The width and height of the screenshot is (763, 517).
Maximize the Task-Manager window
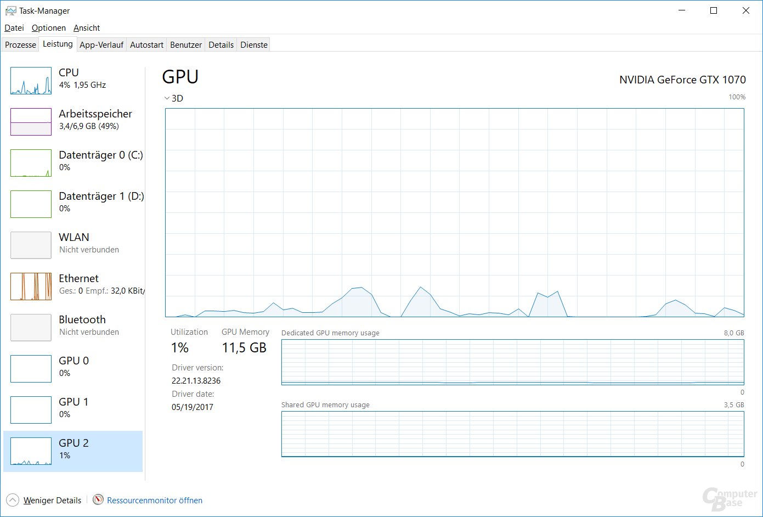[x=714, y=10]
